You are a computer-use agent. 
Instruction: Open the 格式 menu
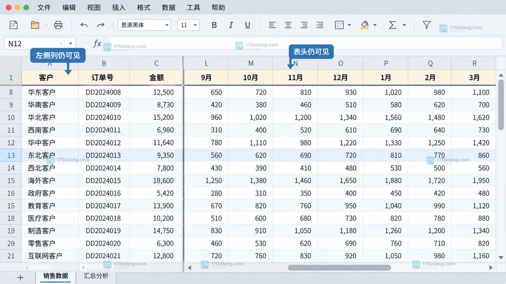click(x=143, y=7)
